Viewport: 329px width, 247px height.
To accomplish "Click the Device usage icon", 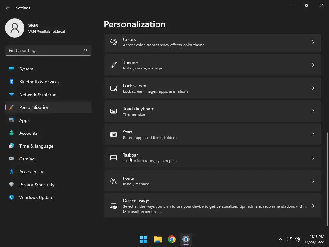I will point(113,206).
